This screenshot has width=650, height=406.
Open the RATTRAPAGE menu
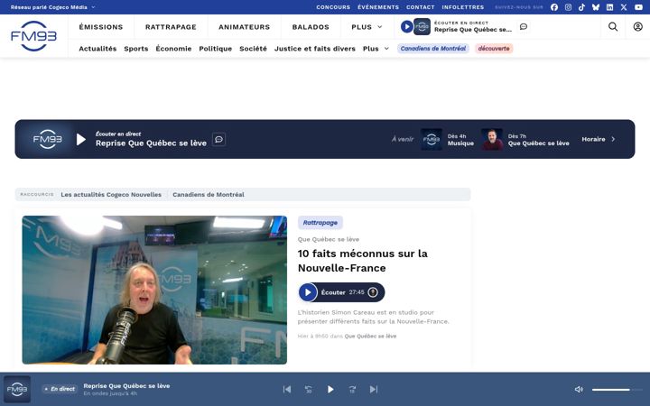[171, 27]
